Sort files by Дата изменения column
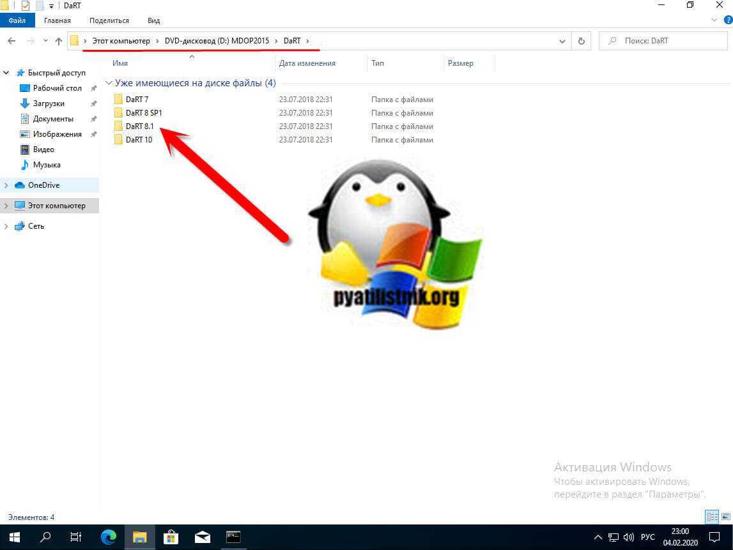This screenshot has height=550, width=733. point(307,63)
